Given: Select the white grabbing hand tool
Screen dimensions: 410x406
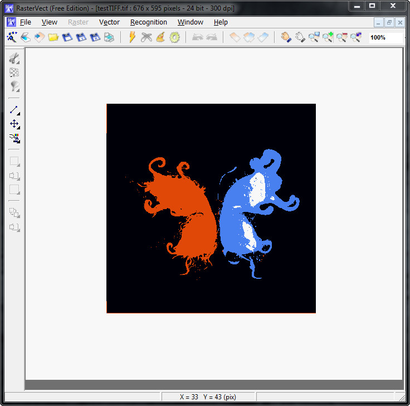Looking at the screenshot, I should pos(300,37).
